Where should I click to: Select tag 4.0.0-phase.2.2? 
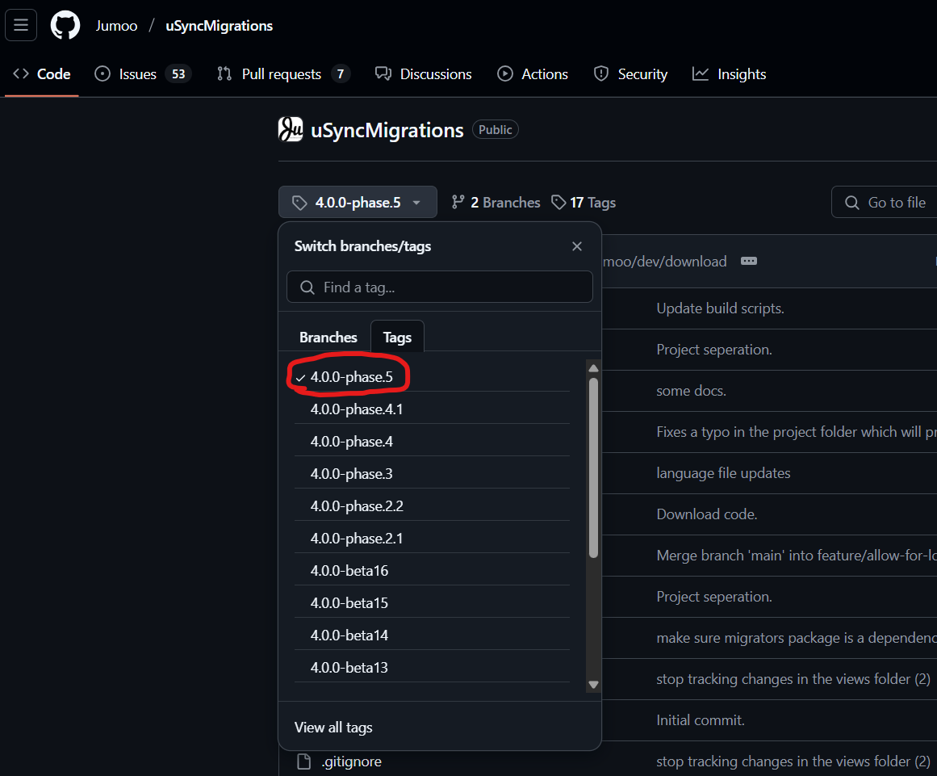pos(432,505)
